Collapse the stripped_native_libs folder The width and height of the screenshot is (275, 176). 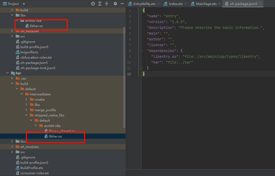coord(26,115)
